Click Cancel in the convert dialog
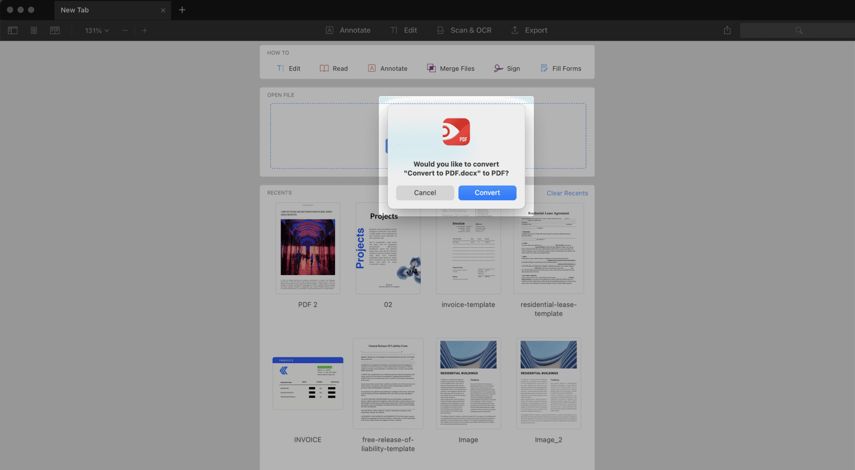Image resolution: width=855 pixels, height=470 pixels. tap(425, 193)
